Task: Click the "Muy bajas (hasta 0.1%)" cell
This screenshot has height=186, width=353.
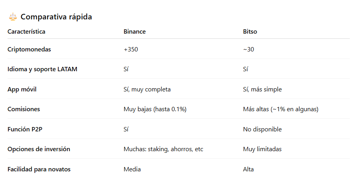Action: (x=155, y=109)
